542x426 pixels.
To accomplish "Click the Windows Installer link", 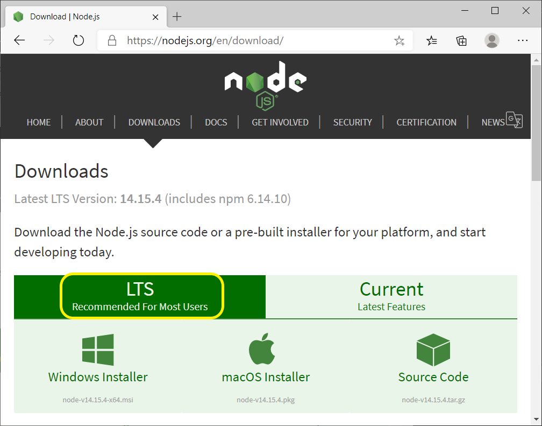I will point(98,377).
